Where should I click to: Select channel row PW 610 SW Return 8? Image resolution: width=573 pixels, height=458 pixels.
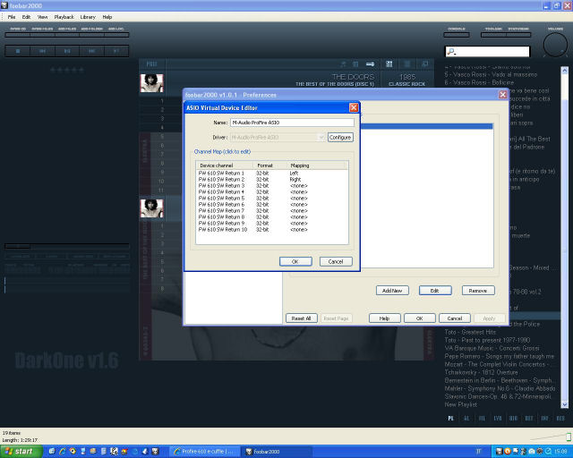pos(271,217)
